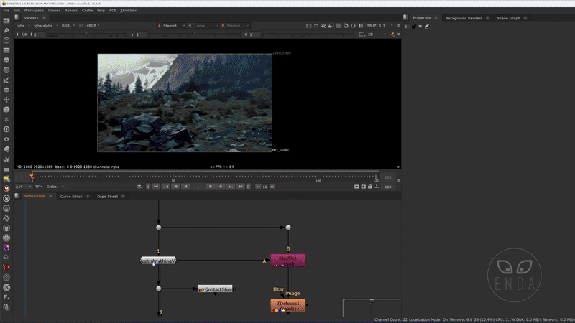575x323 pixels.
Task: Click the current frame number field
Action: click(198, 187)
